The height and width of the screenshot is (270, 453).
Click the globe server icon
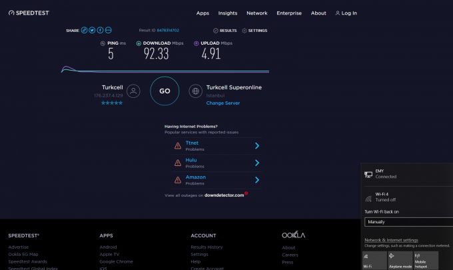click(x=196, y=91)
